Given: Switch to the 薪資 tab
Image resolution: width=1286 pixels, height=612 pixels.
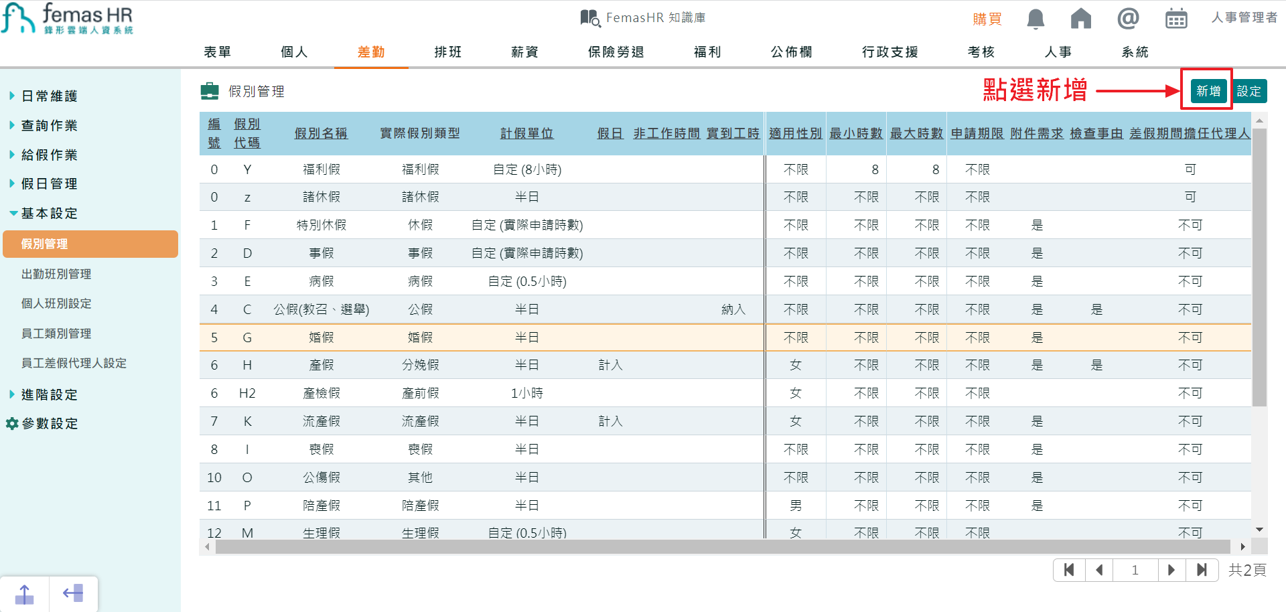Looking at the screenshot, I should [x=523, y=52].
